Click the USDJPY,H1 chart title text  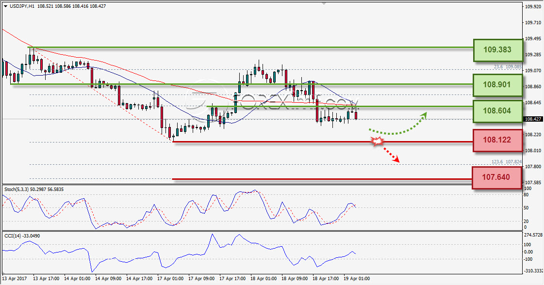pyautogui.click(x=21, y=6)
